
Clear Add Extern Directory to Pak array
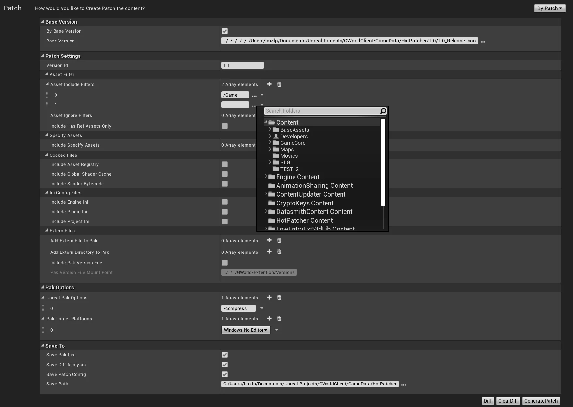[279, 252]
